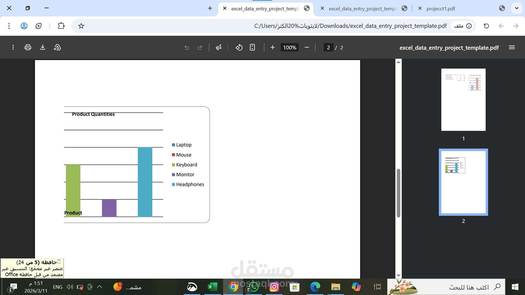Click the fit to page icon
The width and height of the screenshot is (525, 295).
252,47
